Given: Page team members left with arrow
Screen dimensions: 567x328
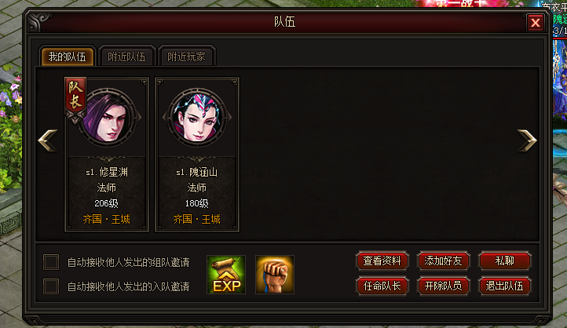Looking at the screenshot, I should pyautogui.click(x=48, y=140).
